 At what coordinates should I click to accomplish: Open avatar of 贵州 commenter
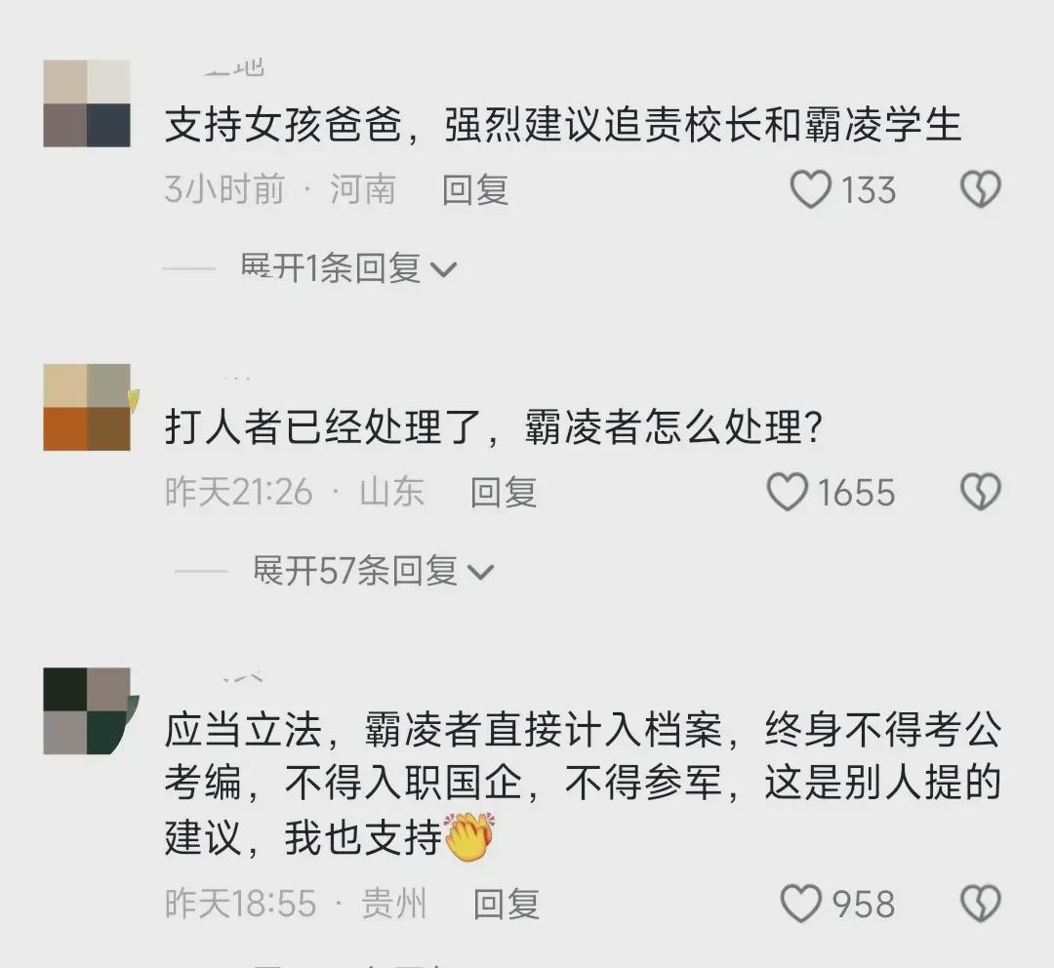click(x=87, y=710)
